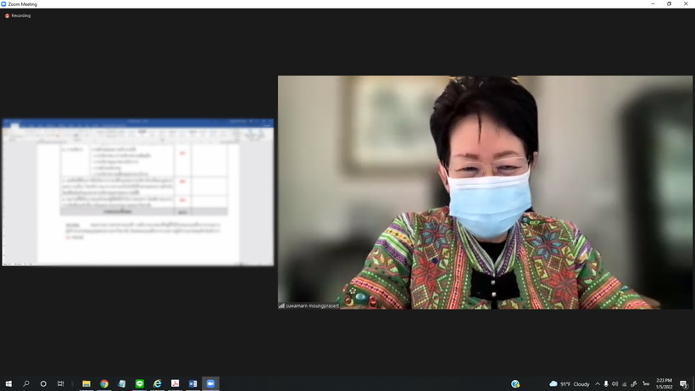Launch Adobe Acrobat from the taskbar

(175, 383)
